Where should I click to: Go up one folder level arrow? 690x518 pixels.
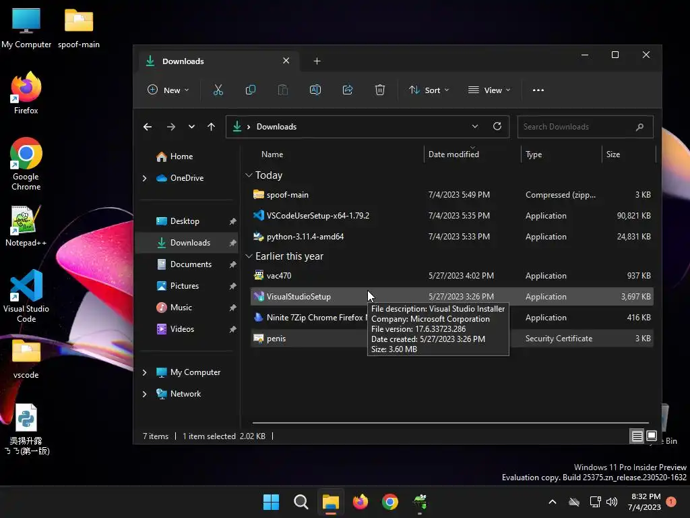click(211, 127)
